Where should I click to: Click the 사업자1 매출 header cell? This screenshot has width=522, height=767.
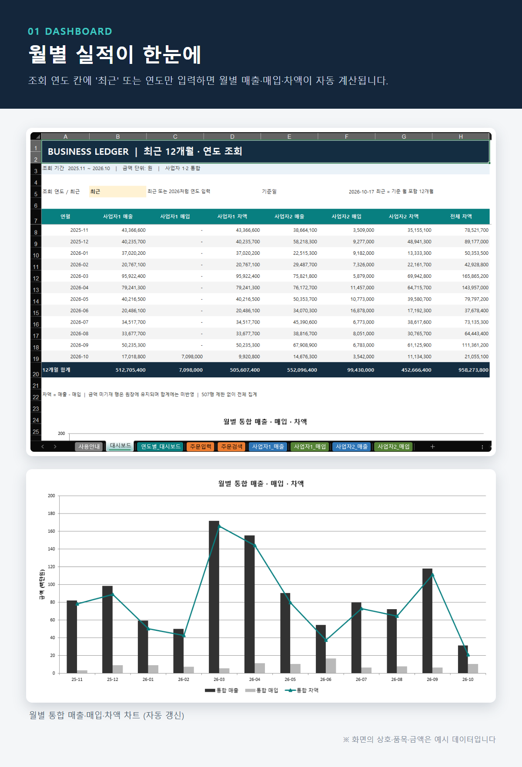[x=117, y=217]
